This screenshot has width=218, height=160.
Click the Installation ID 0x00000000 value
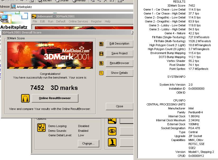tap(196, 89)
